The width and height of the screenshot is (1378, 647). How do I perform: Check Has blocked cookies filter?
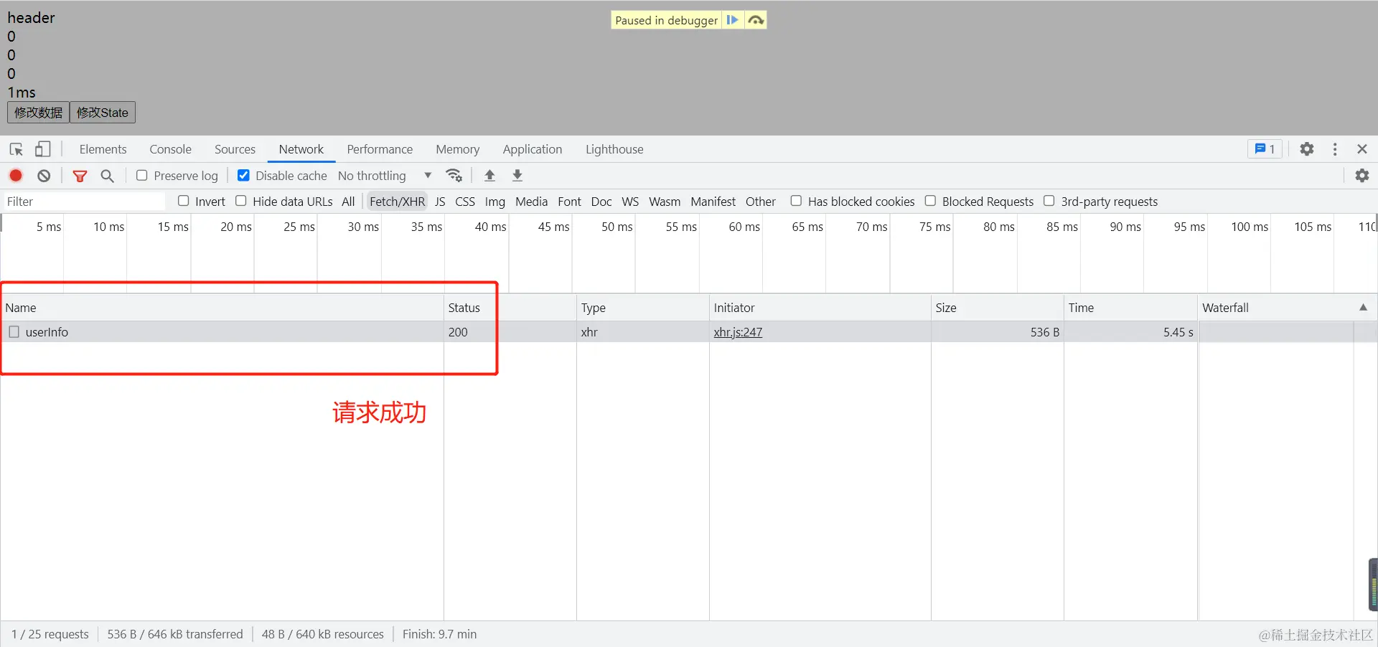click(x=796, y=202)
